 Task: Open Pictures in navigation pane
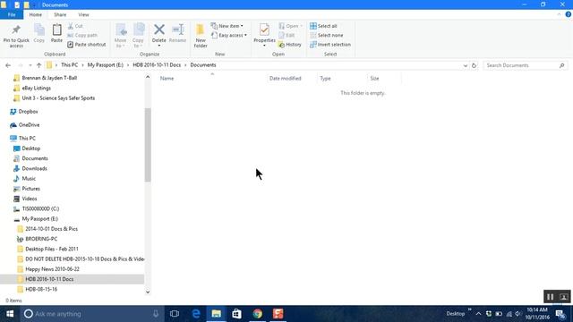tap(30, 189)
